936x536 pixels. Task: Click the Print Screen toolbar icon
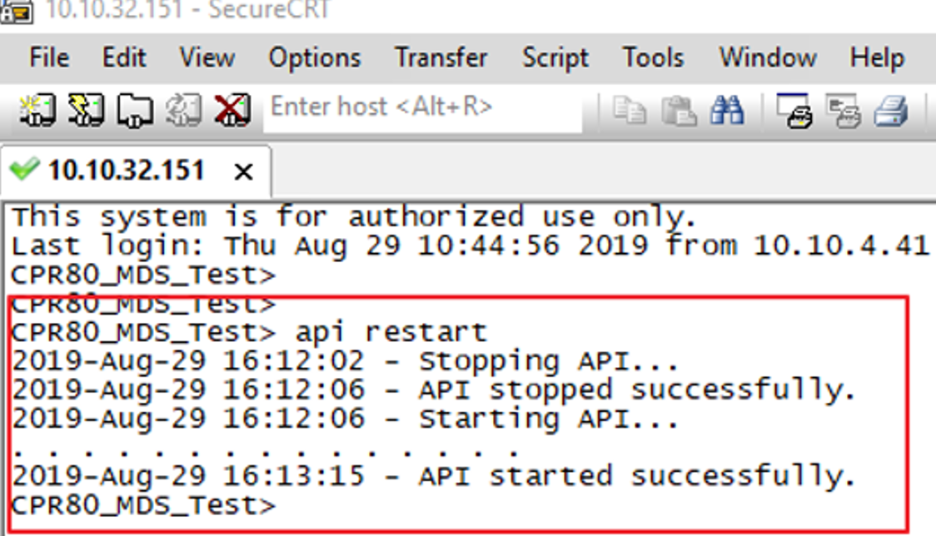794,110
